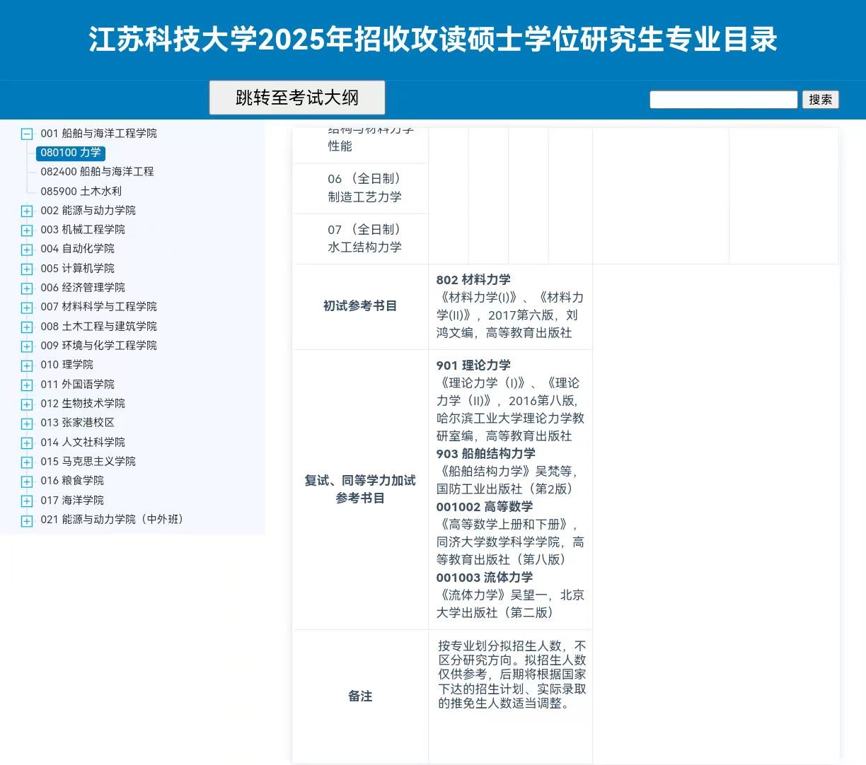Screen dimensions: 866x765
Task: Select 006 经济管理学院 label
Action: tap(83, 287)
